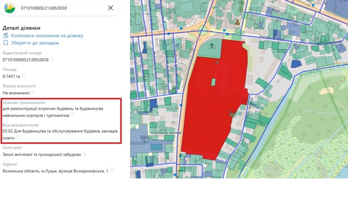The width and height of the screenshot is (348, 197).
Task: Copy the 'Не визначено' ownership value
Action: click(x=33, y=92)
